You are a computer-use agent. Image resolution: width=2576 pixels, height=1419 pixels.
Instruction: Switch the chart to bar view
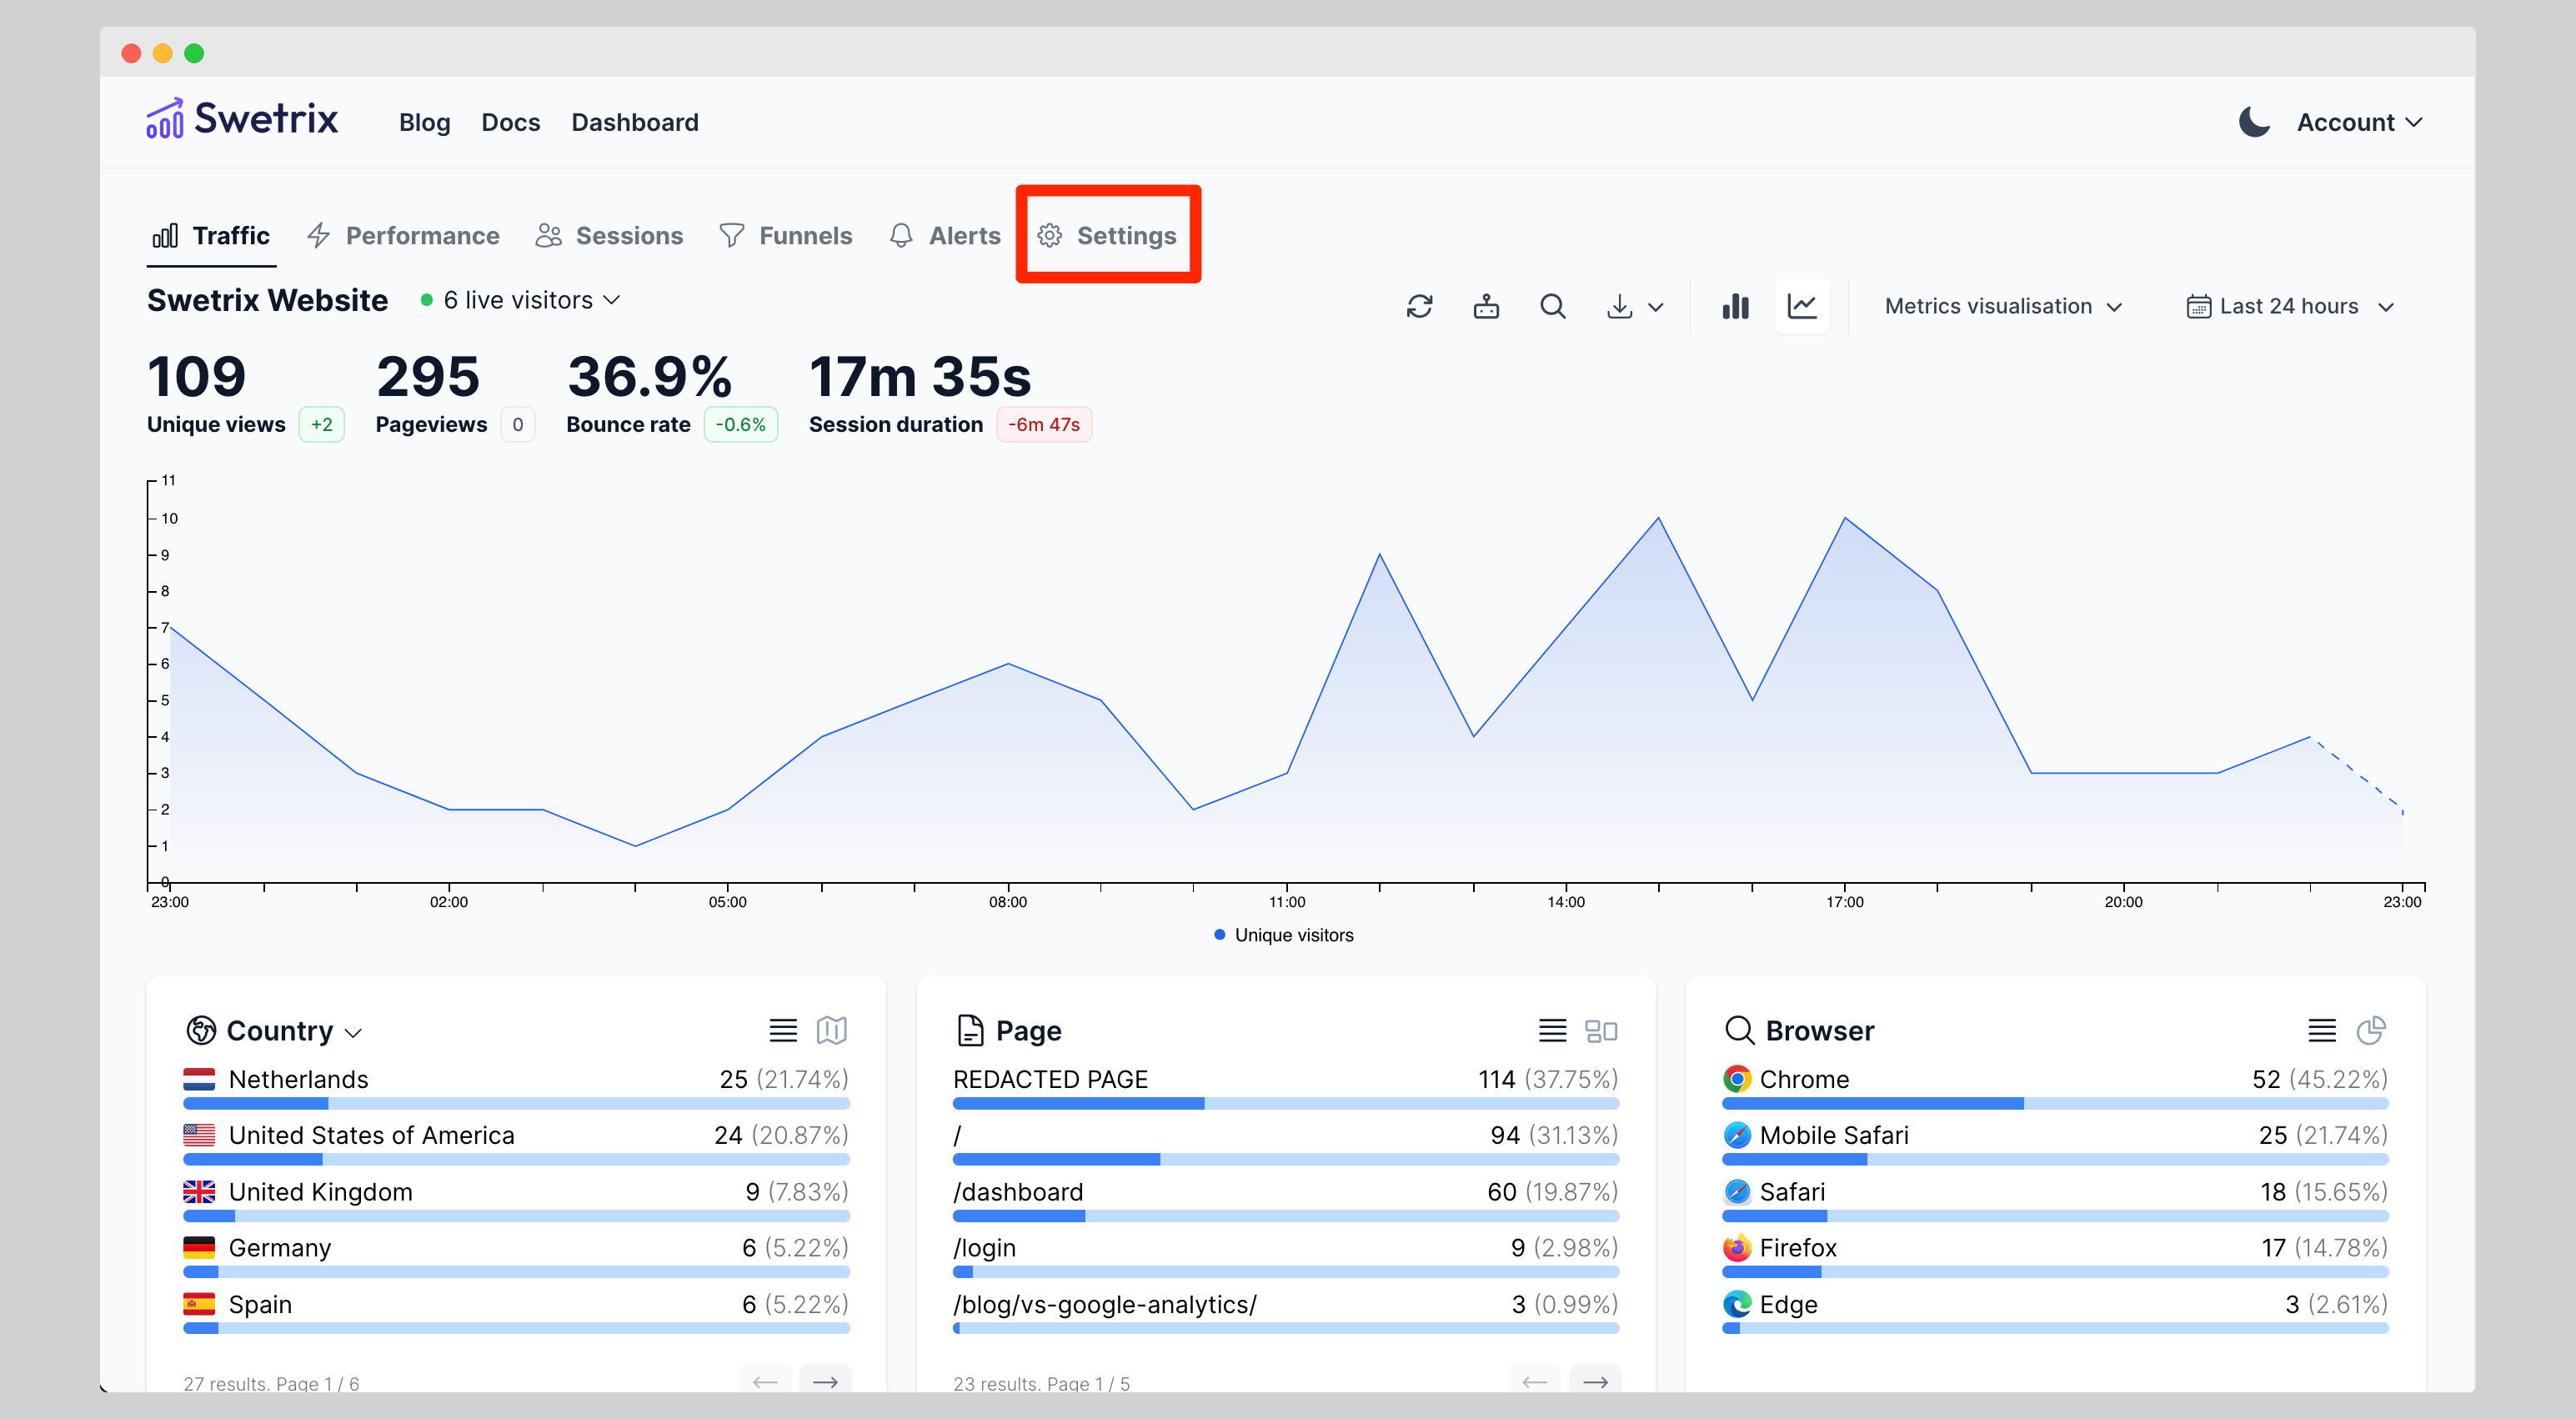point(1736,306)
